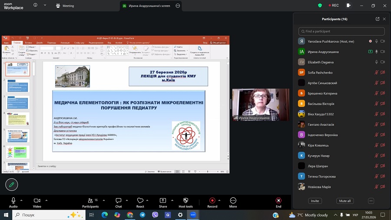Expand the Video options arrow
Screen dimensions: 391x220
46,200
